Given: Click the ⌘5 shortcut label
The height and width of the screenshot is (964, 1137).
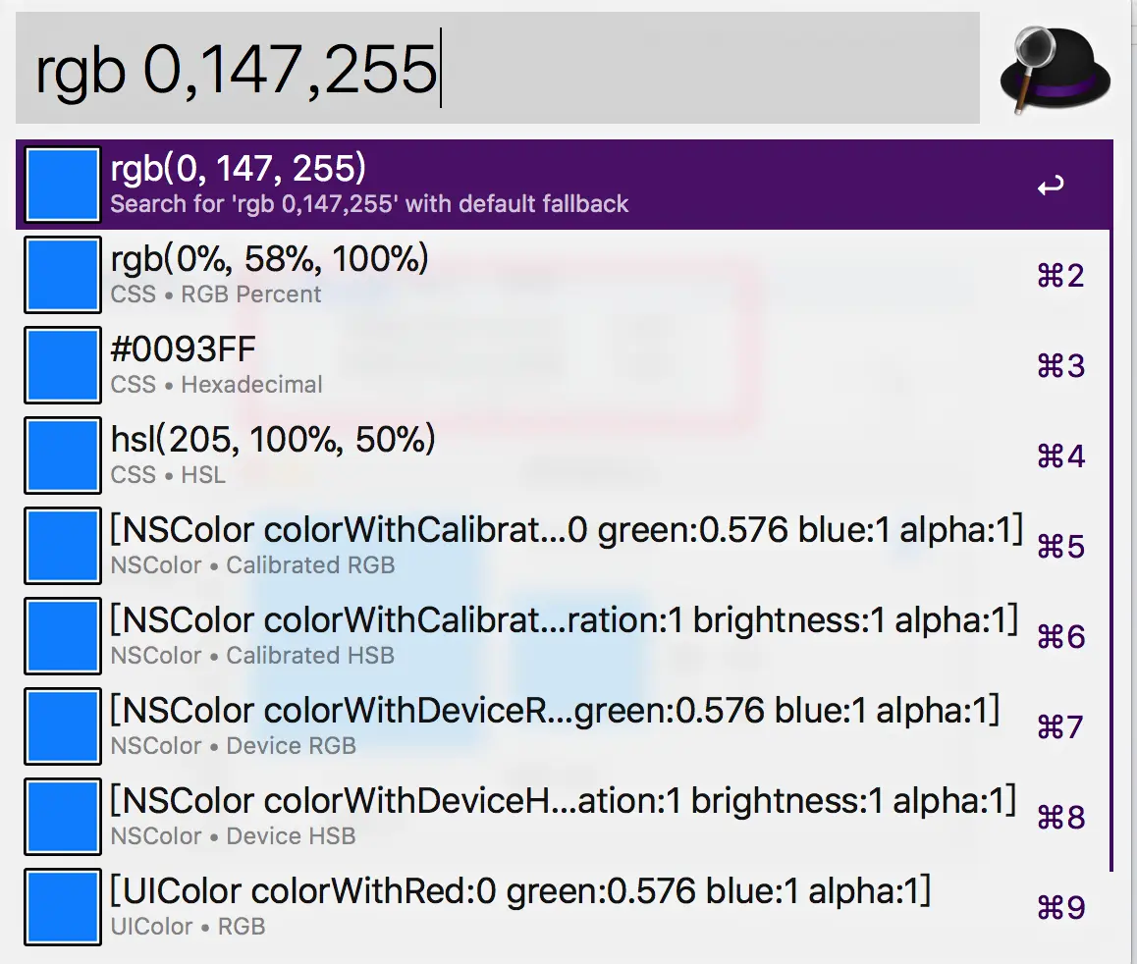Looking at the screenshot, I should point(1060,547).
